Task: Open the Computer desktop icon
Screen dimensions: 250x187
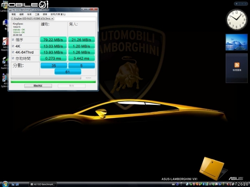Action: [5, 24]
